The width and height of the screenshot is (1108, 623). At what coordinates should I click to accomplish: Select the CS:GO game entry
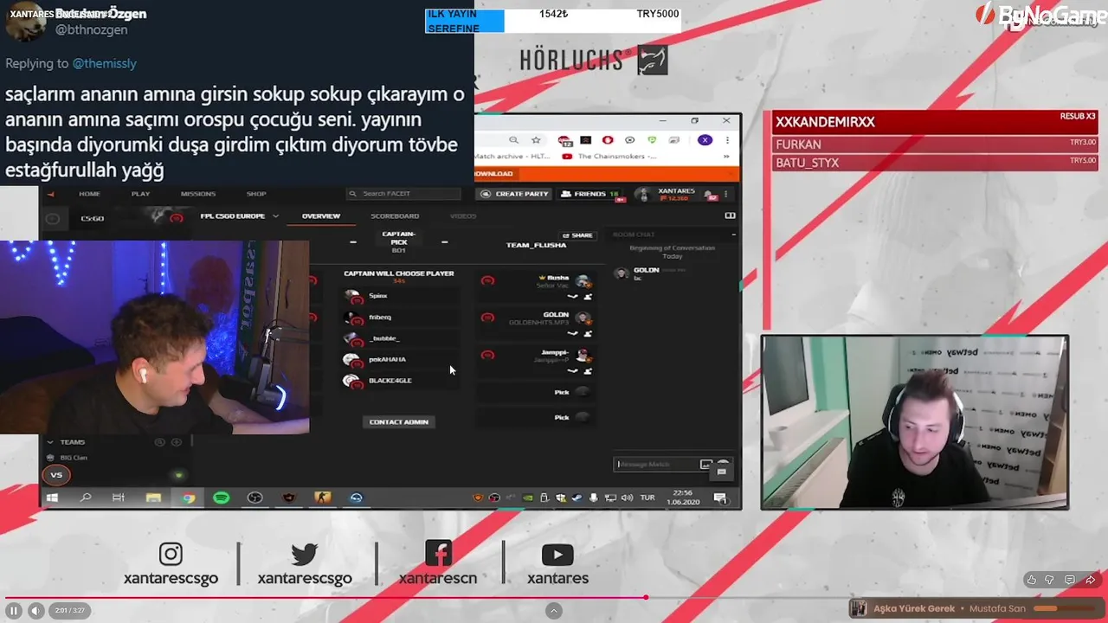(x=93, y=218)
